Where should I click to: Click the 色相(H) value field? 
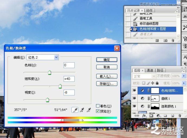[x=69, y=65]
